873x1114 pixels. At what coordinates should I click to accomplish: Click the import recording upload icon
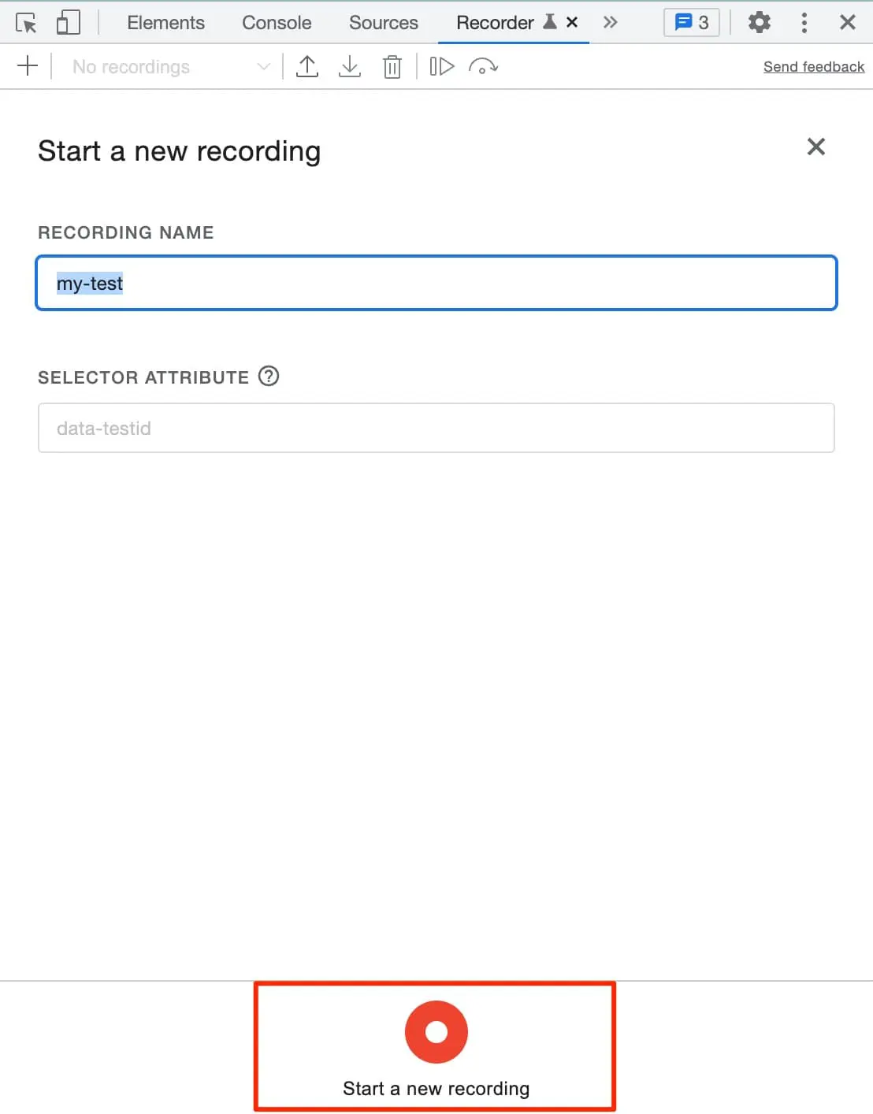[307, 67]
